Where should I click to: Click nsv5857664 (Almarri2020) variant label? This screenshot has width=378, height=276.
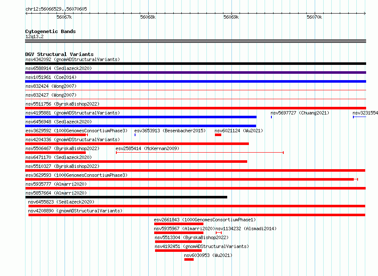(56, 193)
